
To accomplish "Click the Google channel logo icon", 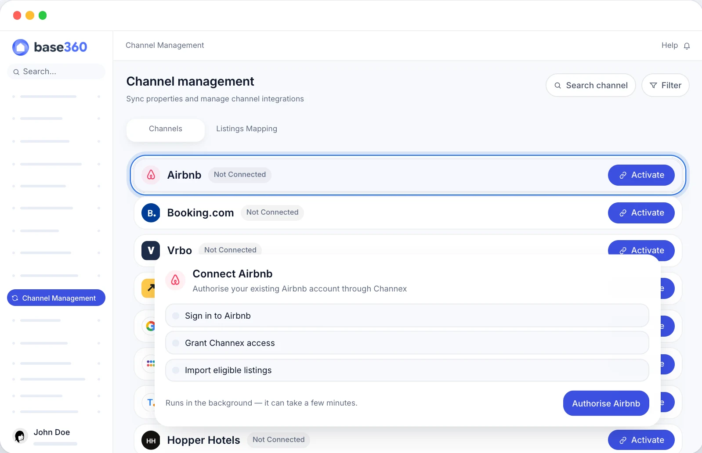I will click(x=150, y=326).
